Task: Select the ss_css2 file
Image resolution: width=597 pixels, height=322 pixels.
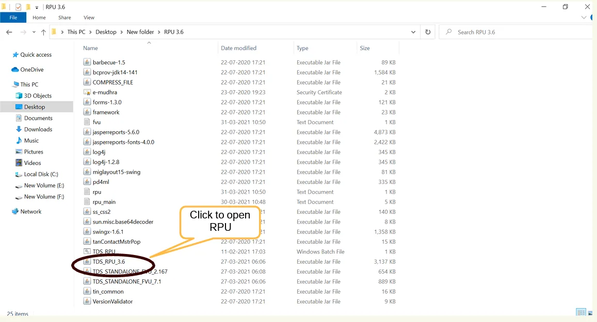Action: (x=101, y=212)
